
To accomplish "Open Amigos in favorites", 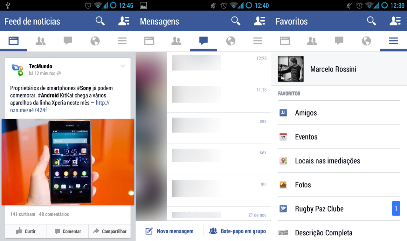I will tap(339, 113).
